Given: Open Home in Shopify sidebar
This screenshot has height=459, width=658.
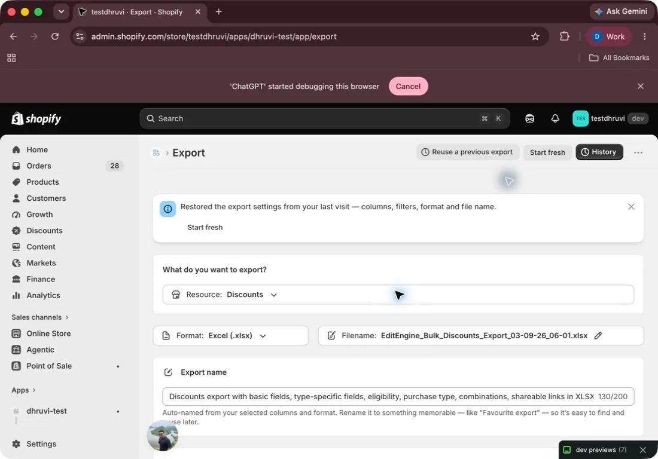Looking at the screenshot, I should [x=37, y=149].
